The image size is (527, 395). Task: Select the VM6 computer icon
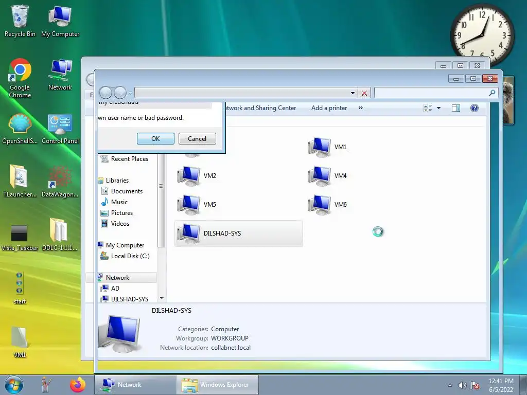pos(327,205)
